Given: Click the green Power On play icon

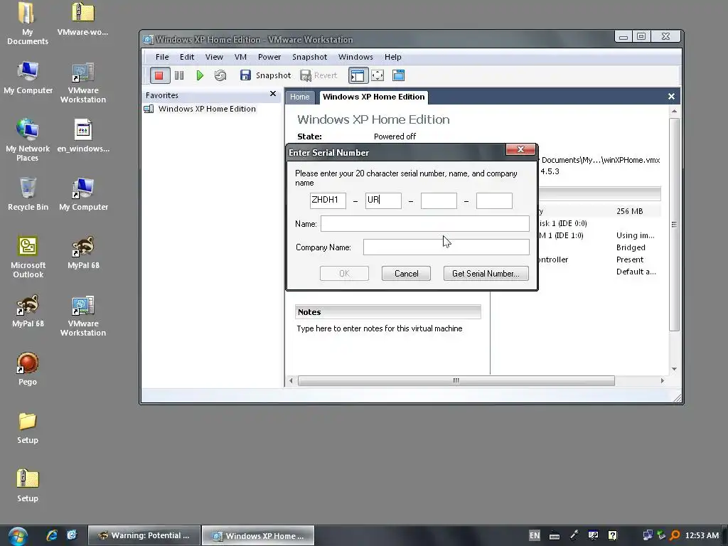Looking at the screenshot, I should [x=200, y=75].
